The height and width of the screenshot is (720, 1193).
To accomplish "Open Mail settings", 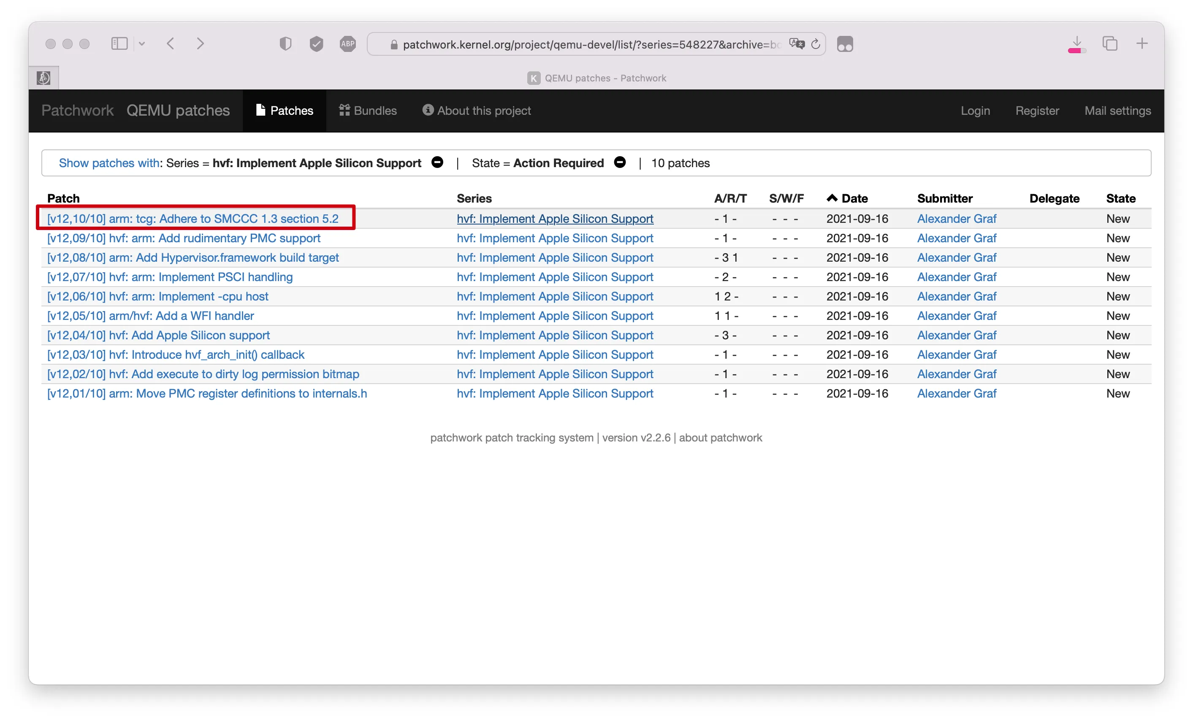I will (1117, 111).
